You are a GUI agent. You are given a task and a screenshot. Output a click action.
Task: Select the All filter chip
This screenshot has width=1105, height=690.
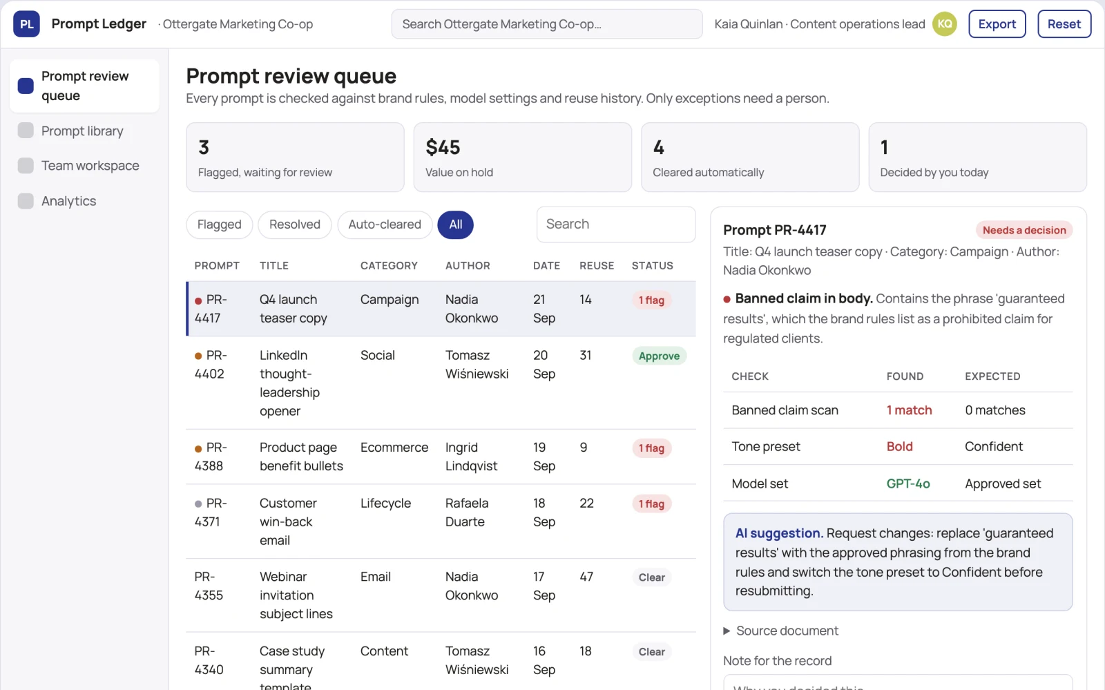coord(456,224)
